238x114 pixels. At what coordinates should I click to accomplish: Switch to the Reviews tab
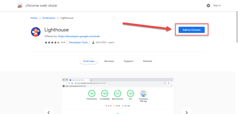tap(109, 61)
